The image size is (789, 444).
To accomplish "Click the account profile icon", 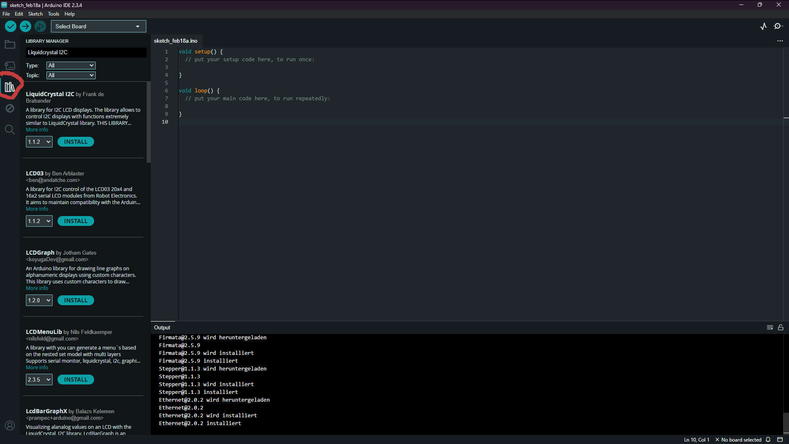I will click(x=10, y=426).
